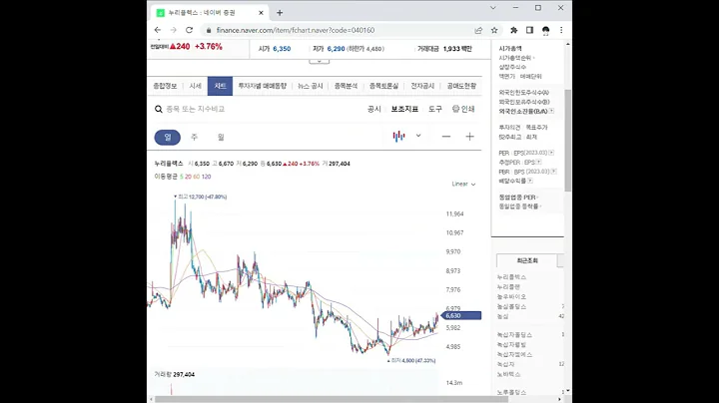Open a new browser tab
719x403 pixels.
(x=280, y=13)
